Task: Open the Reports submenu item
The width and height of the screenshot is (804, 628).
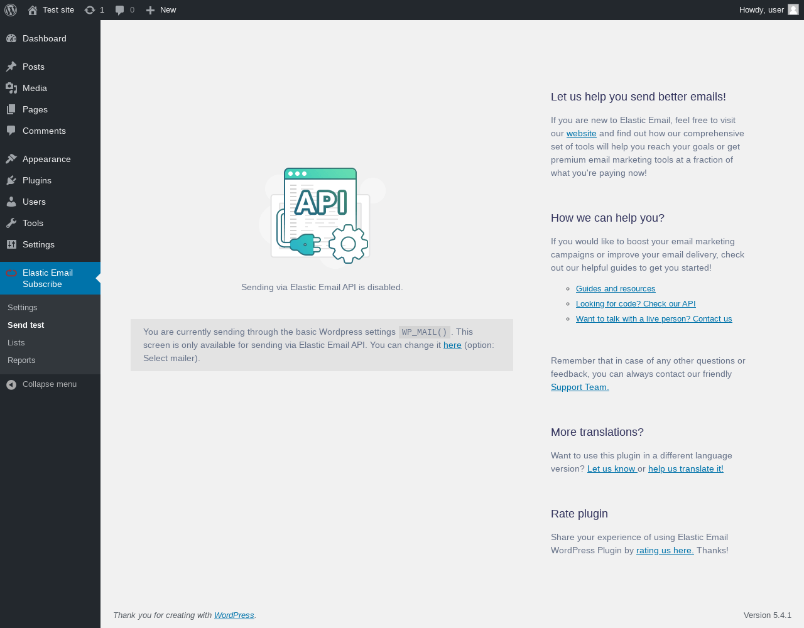Action: tap(21, 360)
